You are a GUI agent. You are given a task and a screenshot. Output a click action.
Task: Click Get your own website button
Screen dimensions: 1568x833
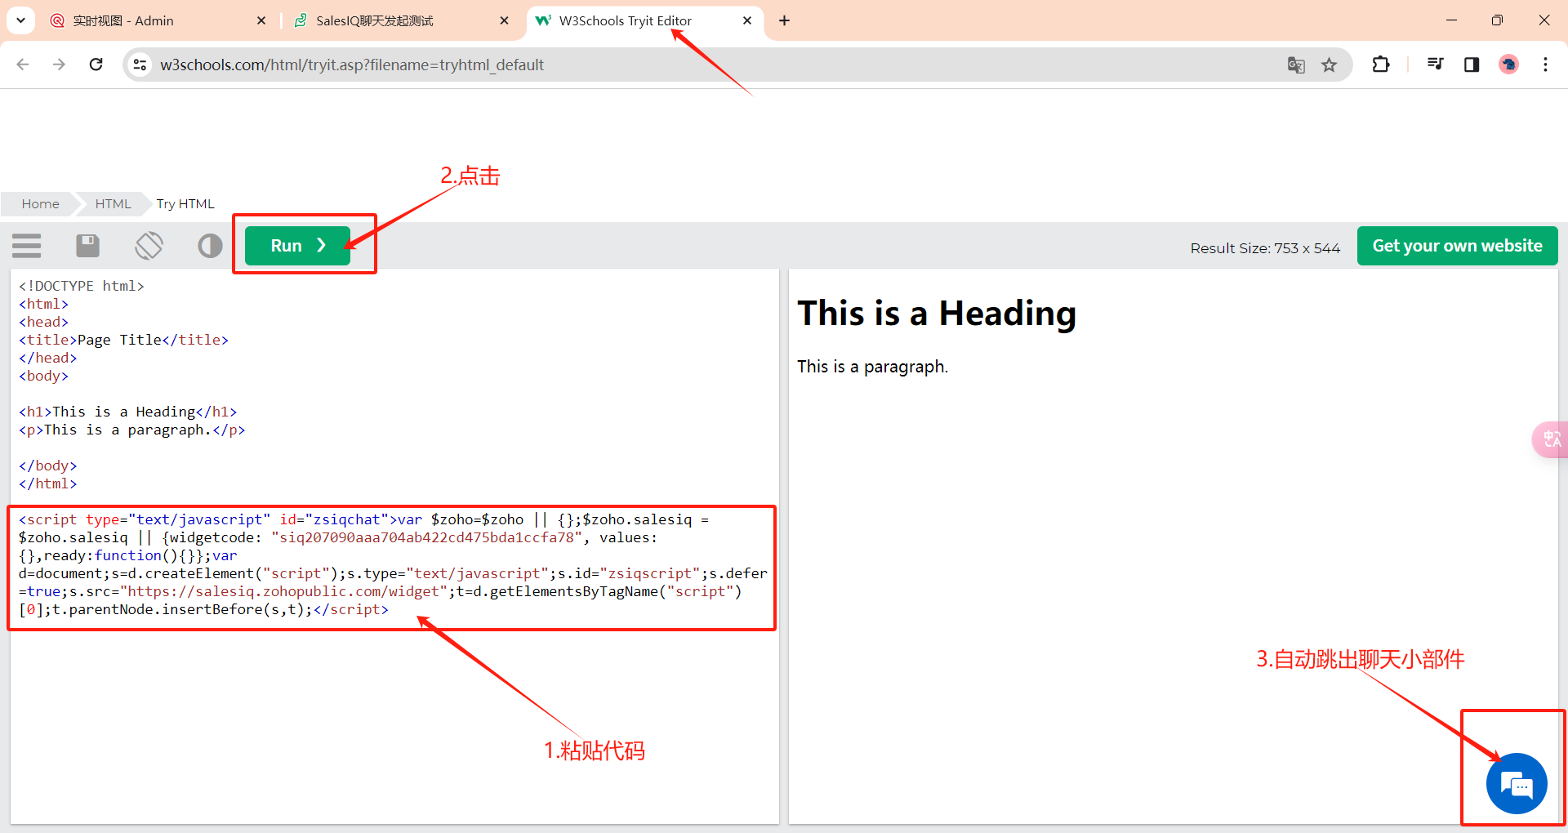point(1457,246)
